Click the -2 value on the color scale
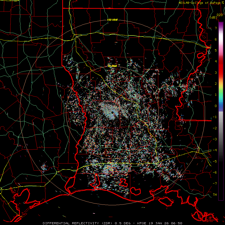 pyautogui.click(x=215, y=128)
